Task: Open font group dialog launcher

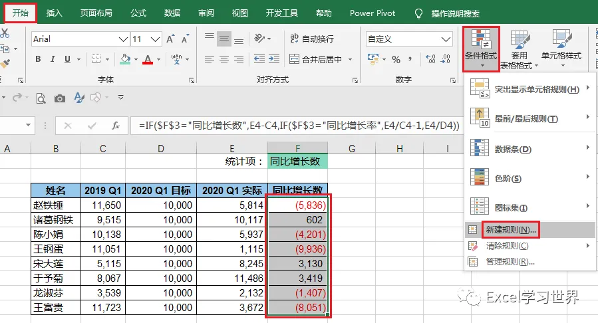Action: [192, 80]
